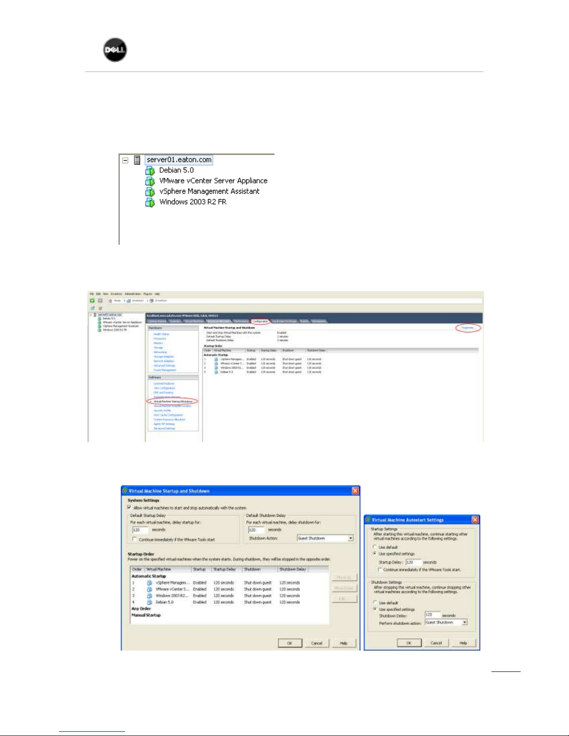Click the default shutdown delay seconds field
Screen dimensions: 569x736
click(256, 530)
